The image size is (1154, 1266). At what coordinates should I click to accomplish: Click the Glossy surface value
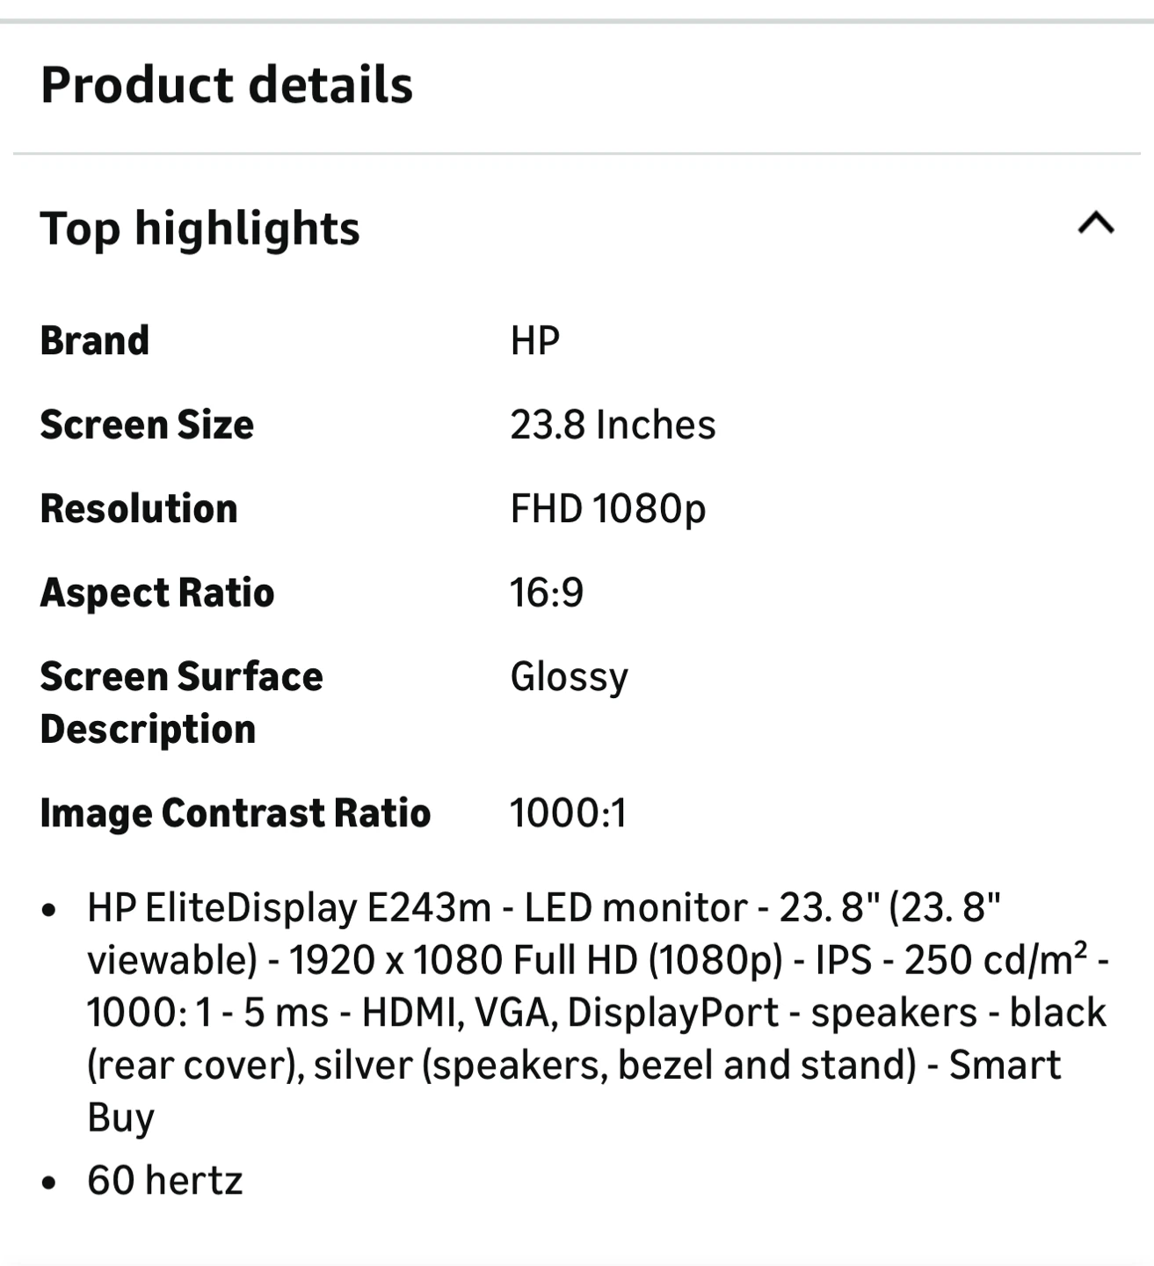click(569, 677)
